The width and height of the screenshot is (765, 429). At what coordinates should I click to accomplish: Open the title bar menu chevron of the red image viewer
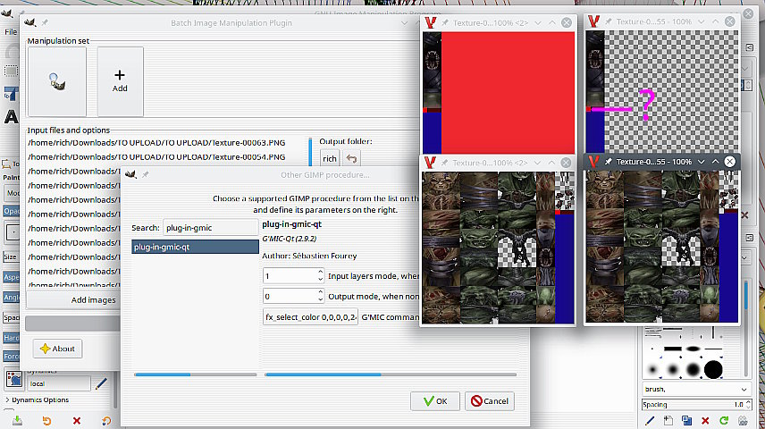[538, 22]
